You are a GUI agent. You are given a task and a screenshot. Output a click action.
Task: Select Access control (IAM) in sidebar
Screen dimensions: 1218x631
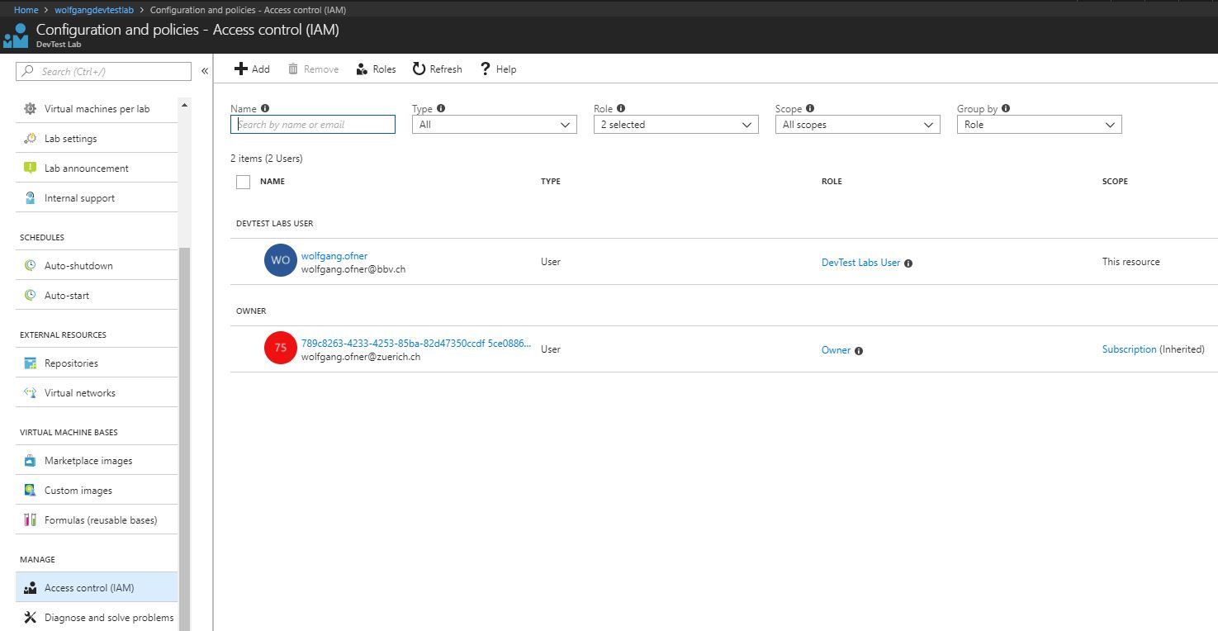(x=97, y=588)
